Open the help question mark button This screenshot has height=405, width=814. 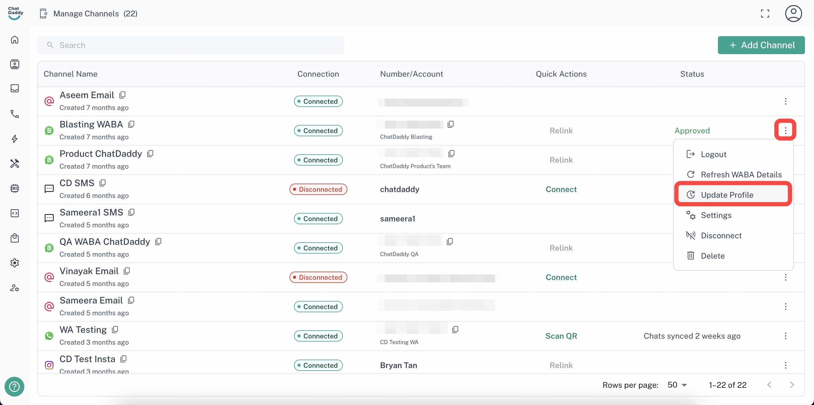point(14,386)
